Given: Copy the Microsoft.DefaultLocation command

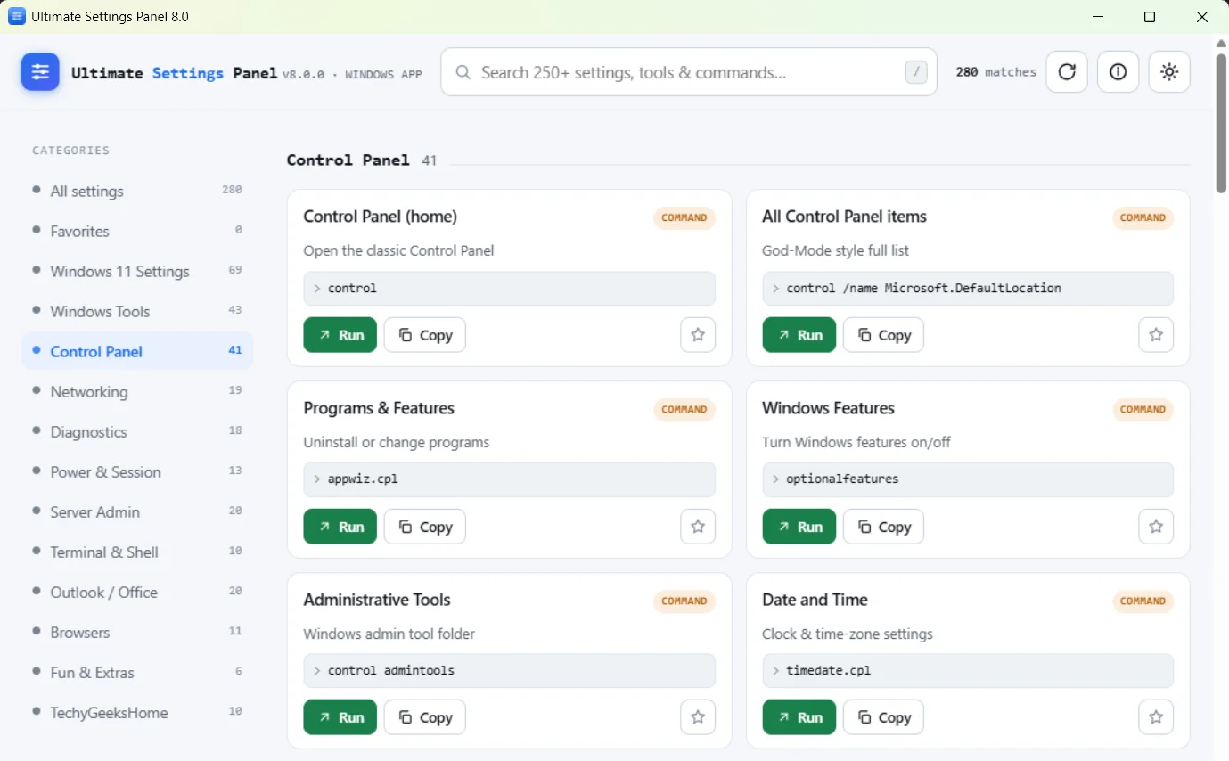Looking at the screenshot, I should tap(883, 335).
